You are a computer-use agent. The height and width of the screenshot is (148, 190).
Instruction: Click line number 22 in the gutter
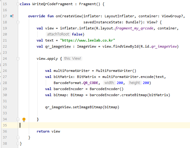pyautogui.click(x=5, y=46)
